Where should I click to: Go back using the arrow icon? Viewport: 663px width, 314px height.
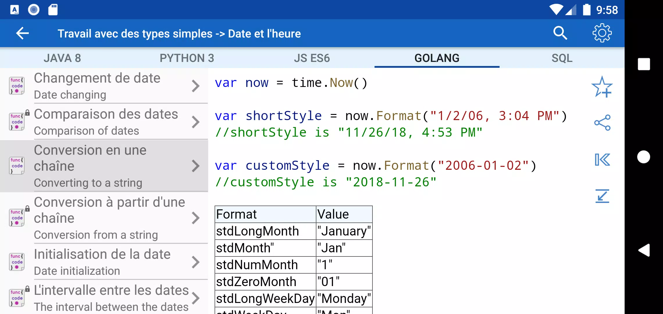[x=22, y=33]
